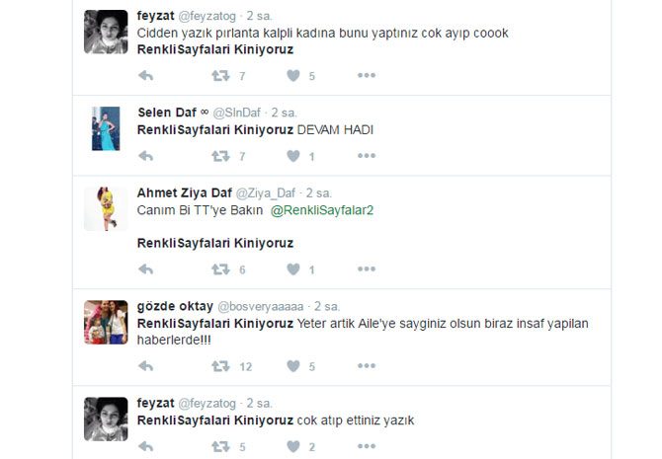Viewport: 662px width, 459px height.
Task: Open more options on feyzat's first tweet
Action: 367,76
